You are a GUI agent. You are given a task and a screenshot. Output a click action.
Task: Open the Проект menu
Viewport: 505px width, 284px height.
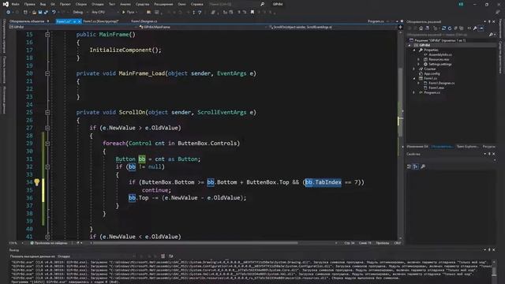coord(65,4)
